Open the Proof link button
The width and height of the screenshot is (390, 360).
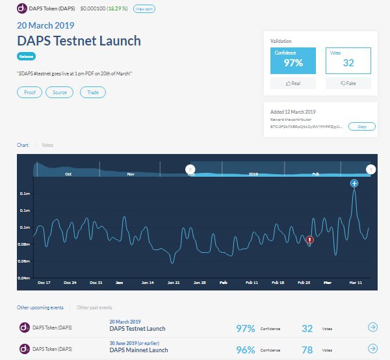[x=30, y=92]
